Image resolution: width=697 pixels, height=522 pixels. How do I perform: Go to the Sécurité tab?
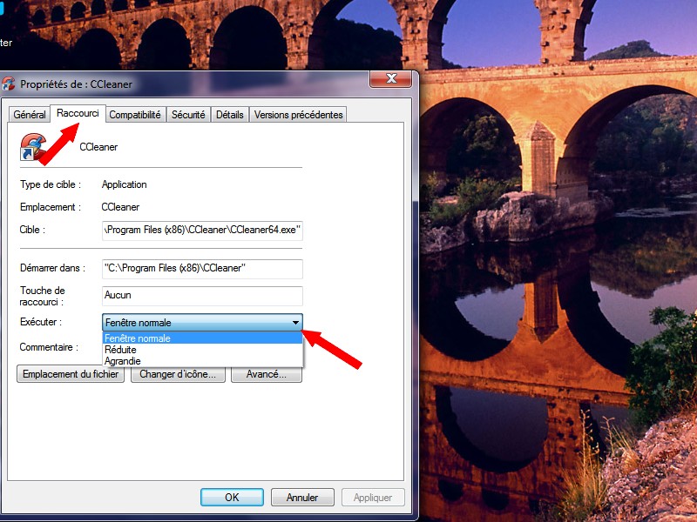188,115
